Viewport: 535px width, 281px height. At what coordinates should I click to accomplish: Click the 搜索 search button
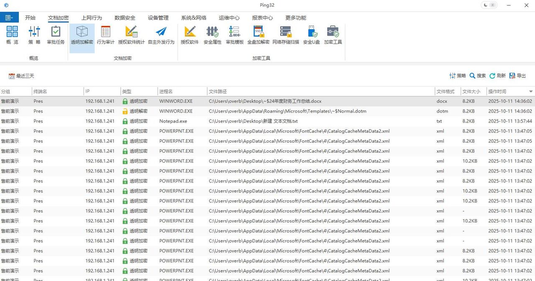pos(477,76)
